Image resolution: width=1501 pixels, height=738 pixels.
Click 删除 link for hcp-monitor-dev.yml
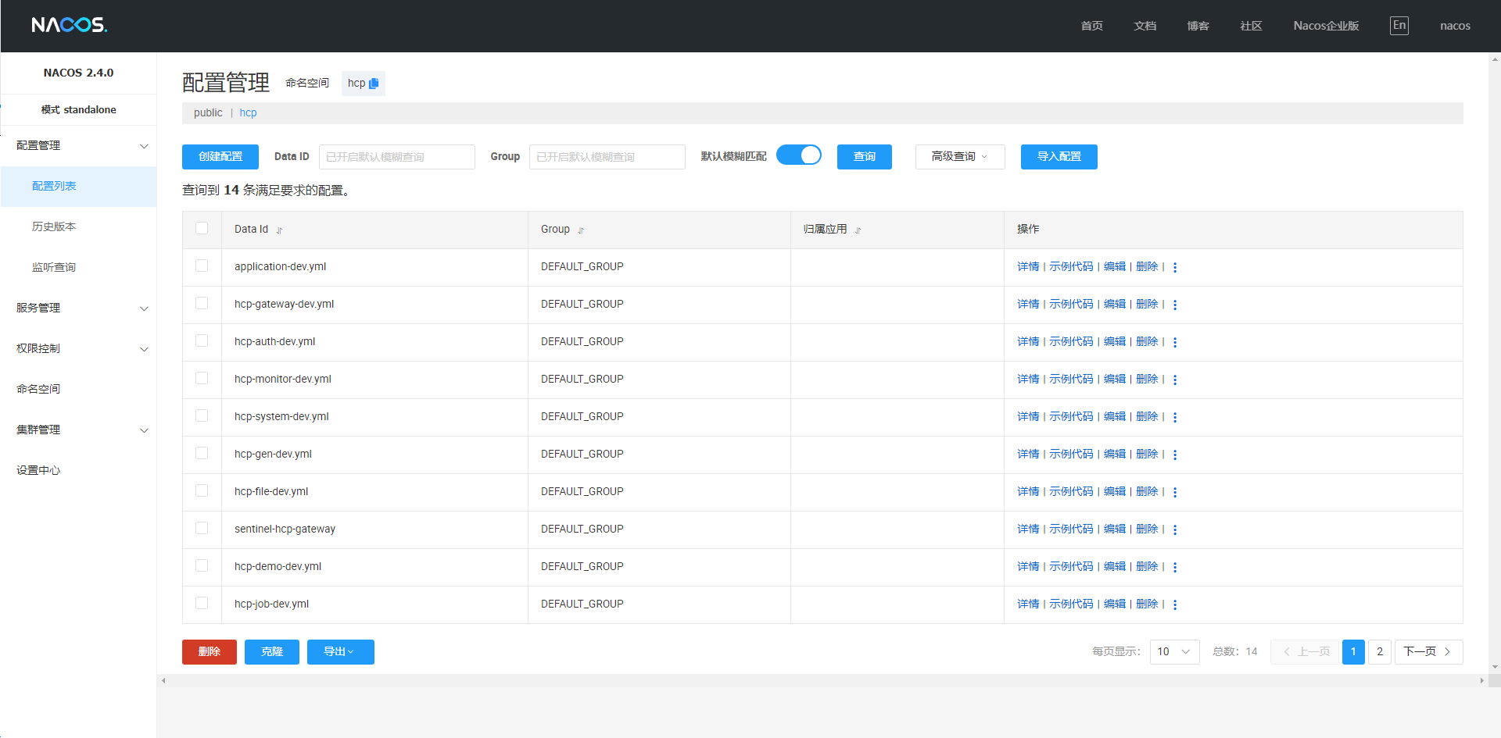tap(1147, 380)
